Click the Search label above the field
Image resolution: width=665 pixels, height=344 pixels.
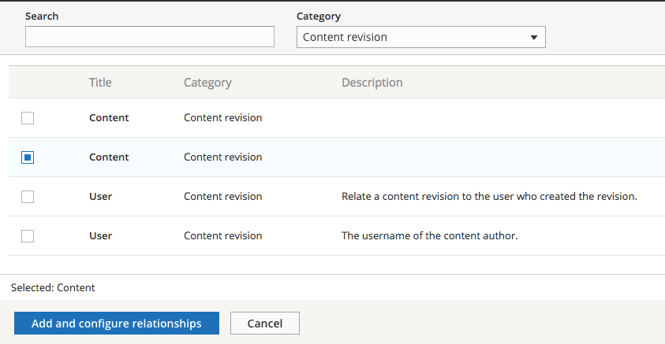tap(42, 17)
